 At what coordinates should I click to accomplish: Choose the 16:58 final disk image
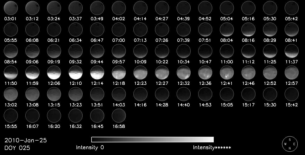click(119, 116)
